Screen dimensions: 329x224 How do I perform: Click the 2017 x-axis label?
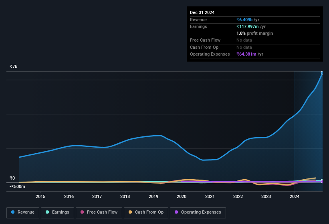pos(97,196)
